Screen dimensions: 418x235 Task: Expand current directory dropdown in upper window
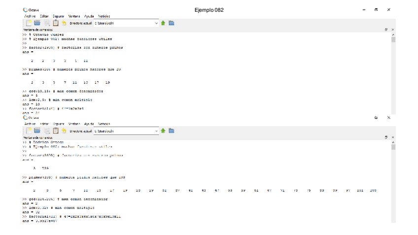157,23
